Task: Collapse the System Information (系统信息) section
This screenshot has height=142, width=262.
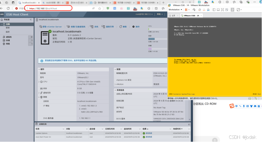Action: [115, 90]
